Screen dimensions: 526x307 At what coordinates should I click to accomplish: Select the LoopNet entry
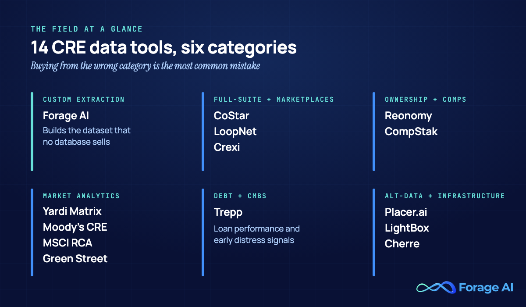point(235,132)
